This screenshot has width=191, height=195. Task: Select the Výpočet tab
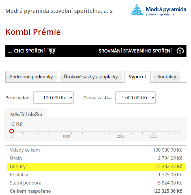click(x=138, y=77)
